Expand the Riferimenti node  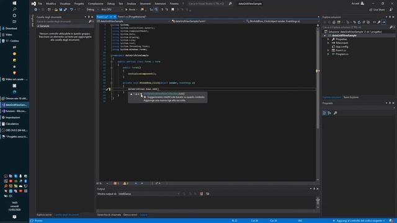(x=328, y=43)
